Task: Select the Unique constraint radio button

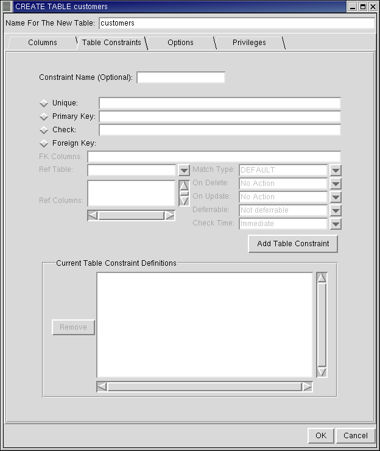Action: 44,103
